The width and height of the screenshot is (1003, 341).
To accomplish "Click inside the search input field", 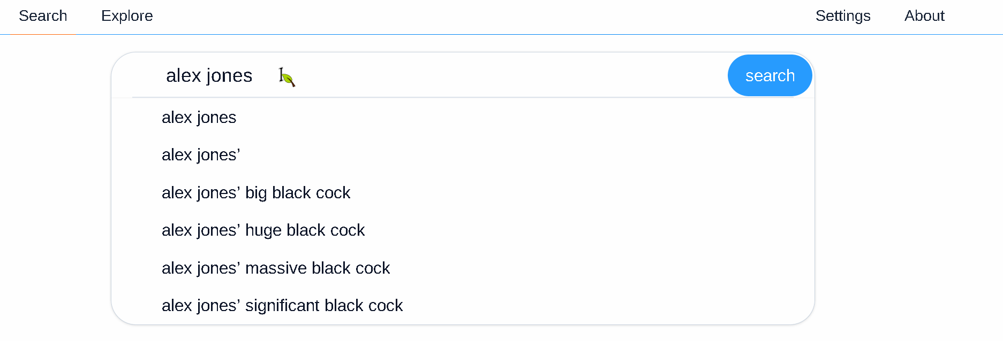I will [428, 75].
